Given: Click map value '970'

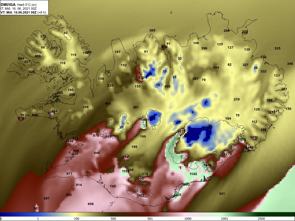Looking at the screenshot, I should [x=96, y=136].
